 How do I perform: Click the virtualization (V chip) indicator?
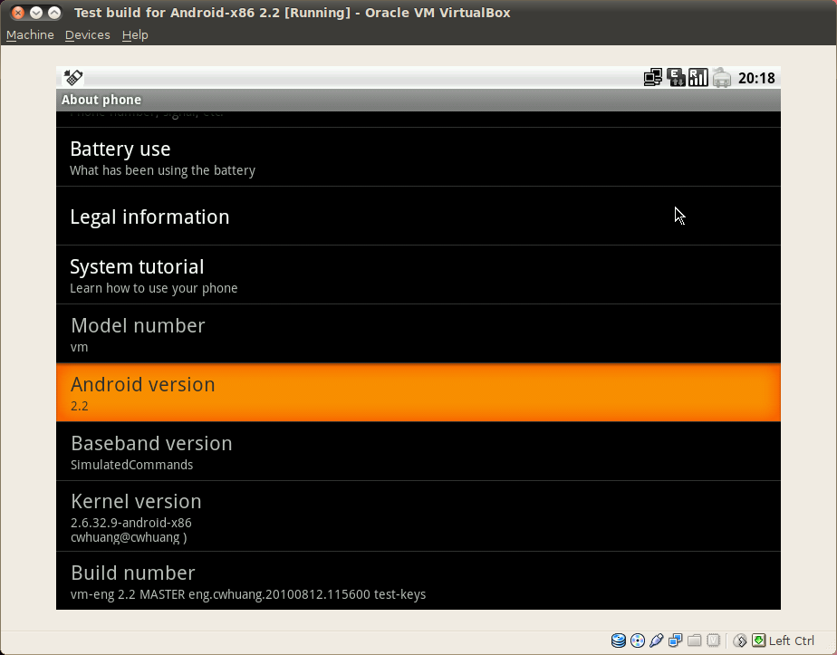point(713,641)
